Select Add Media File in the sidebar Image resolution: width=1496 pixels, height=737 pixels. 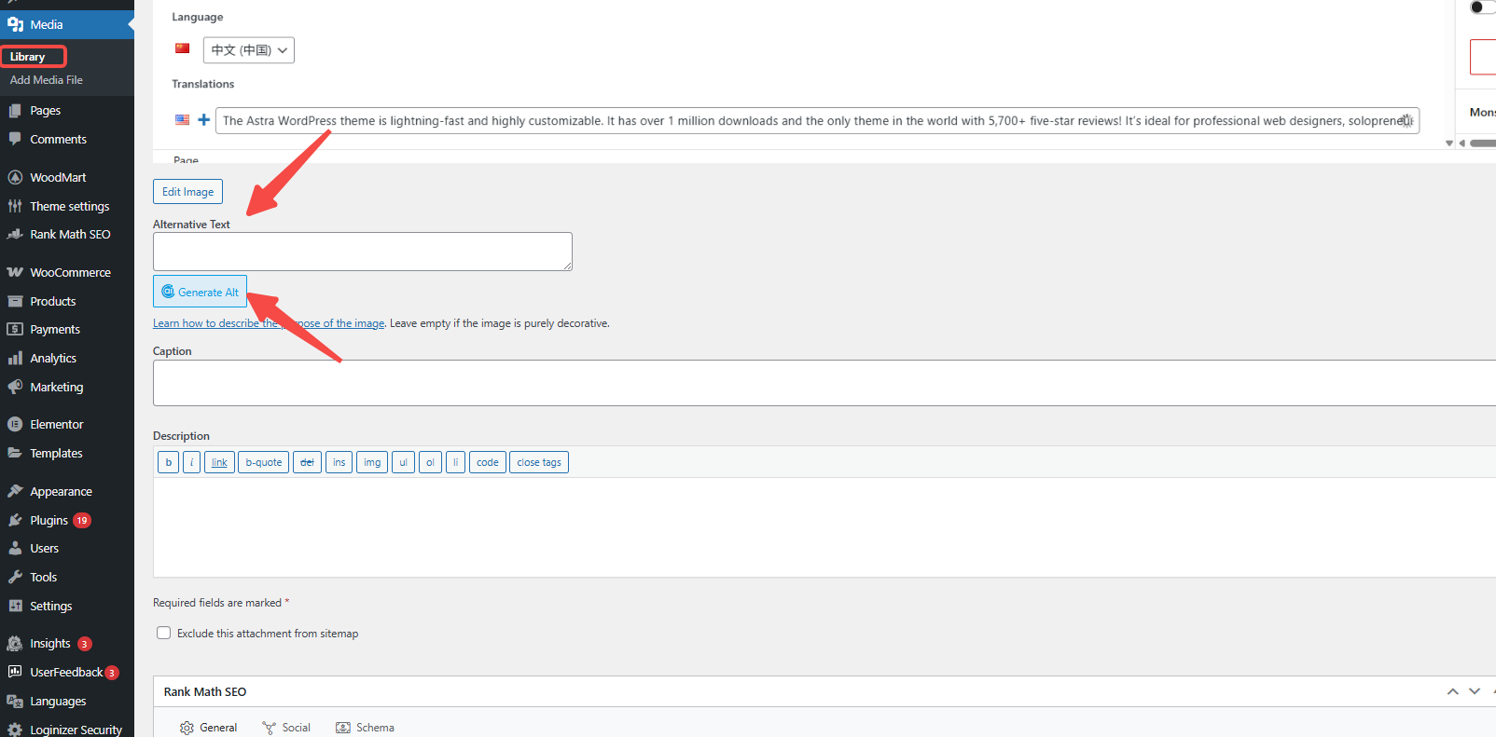coord(47,80)
